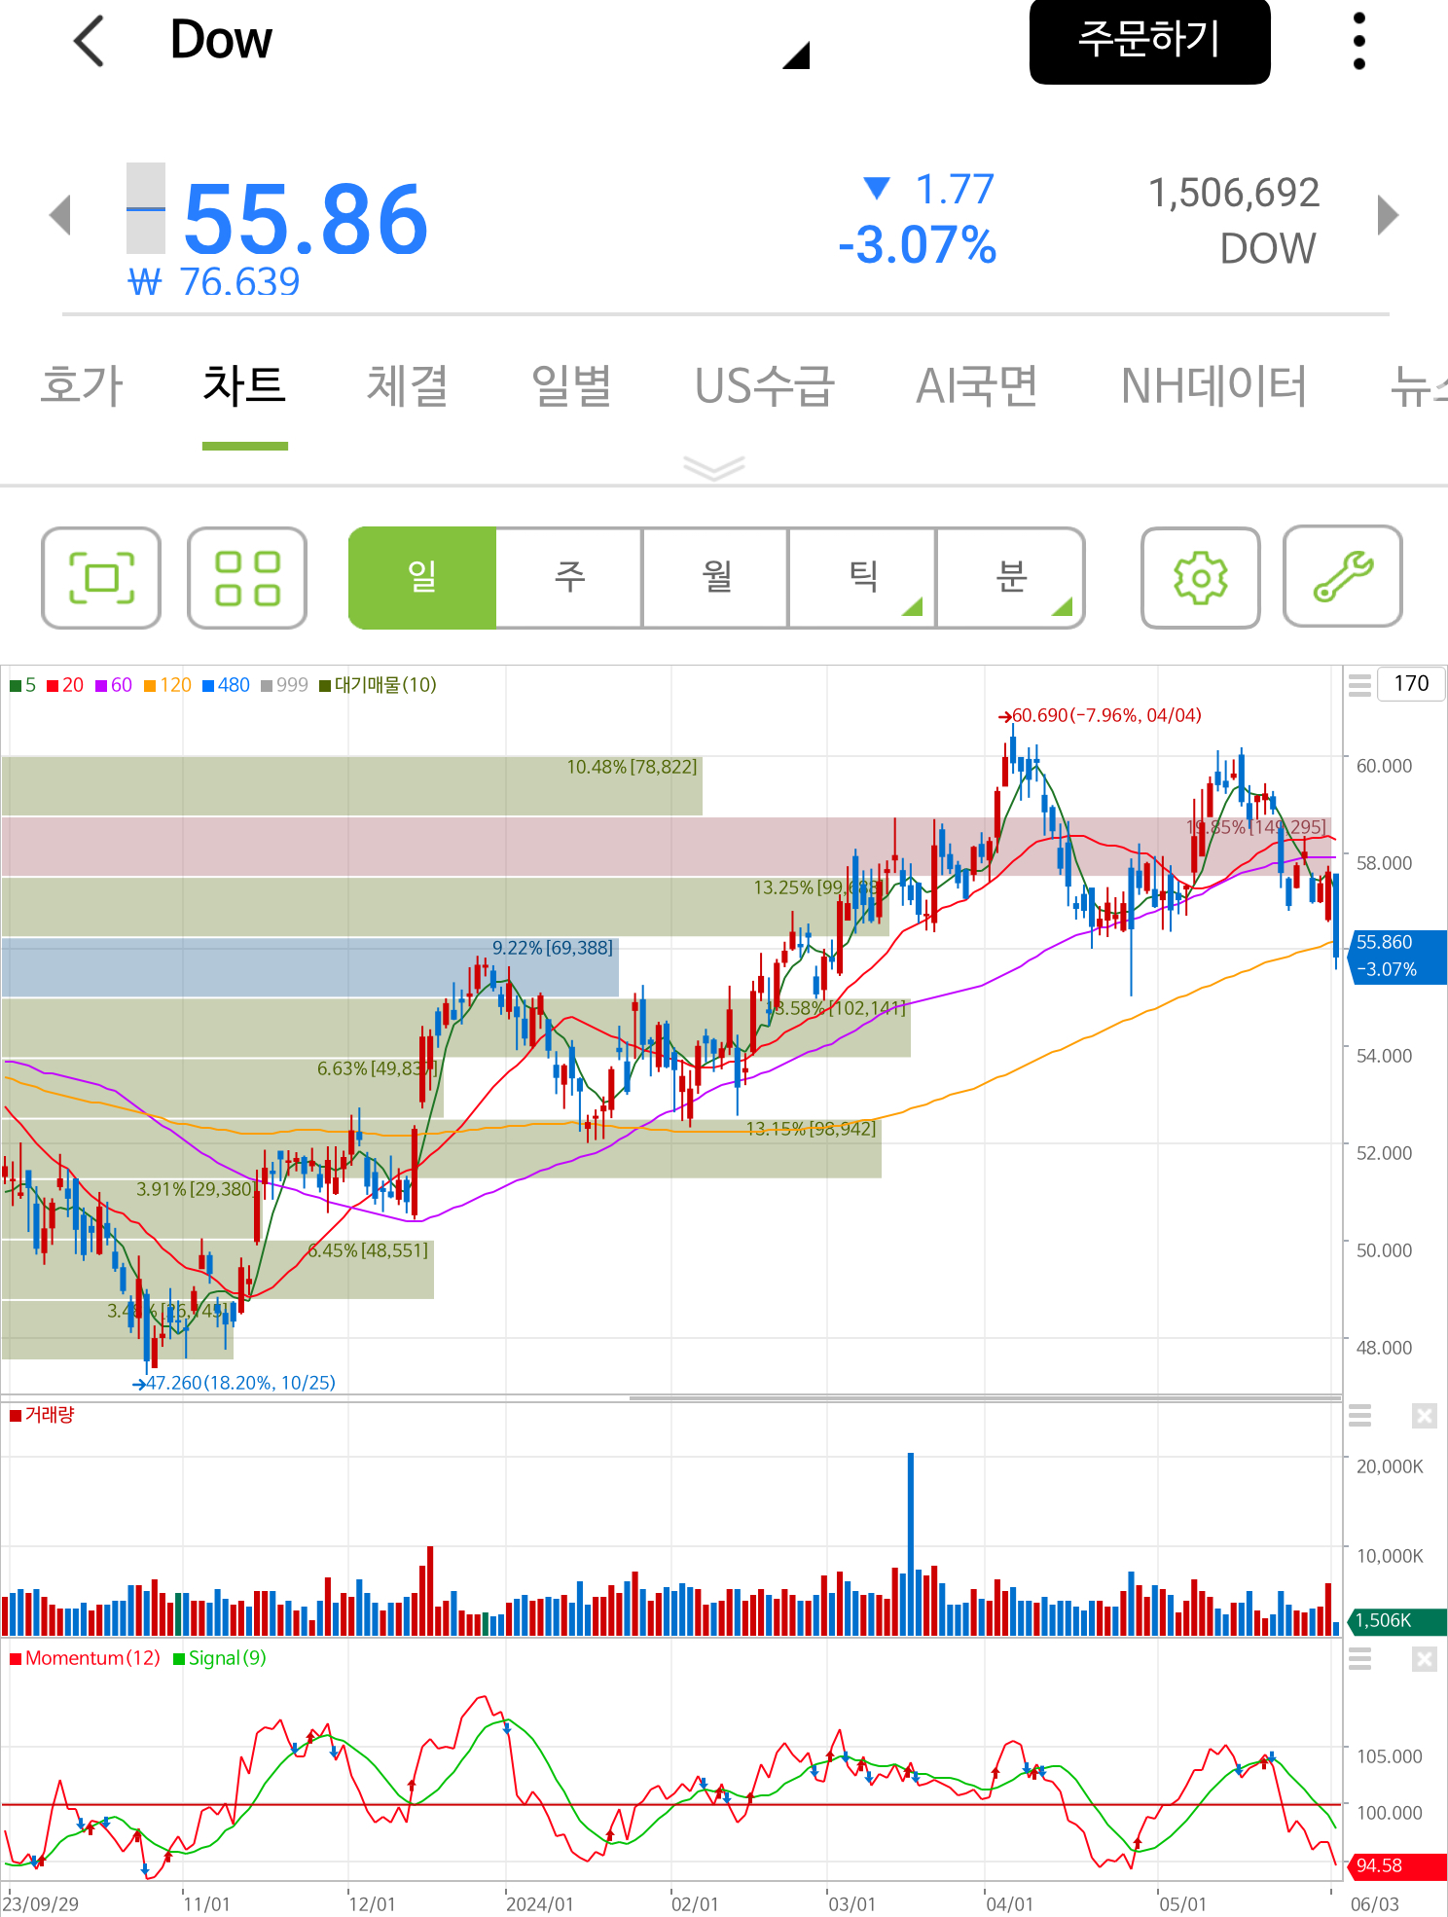The height and width of the screenshot is (1917, 1448).
Task: Toggle the 대기매물(10) overlay legend
Action: pyautogui.click(x=379, y=685)
